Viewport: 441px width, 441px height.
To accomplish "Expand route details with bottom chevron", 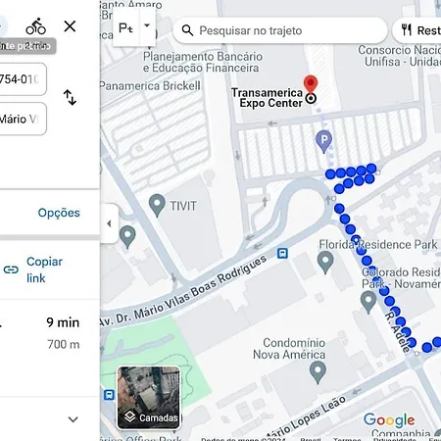I will 73,419.
